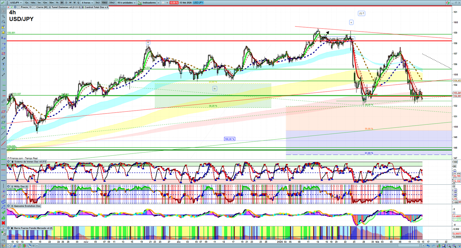
Task: Open the 10 k unidades dropdown
Action: coord(126,3)
